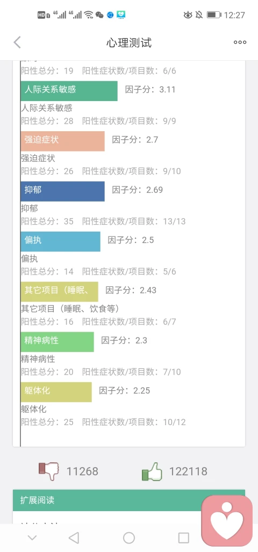Tap the Android home circle button
This screenshot has height=552, width=258.
click(x=129, y=537)
